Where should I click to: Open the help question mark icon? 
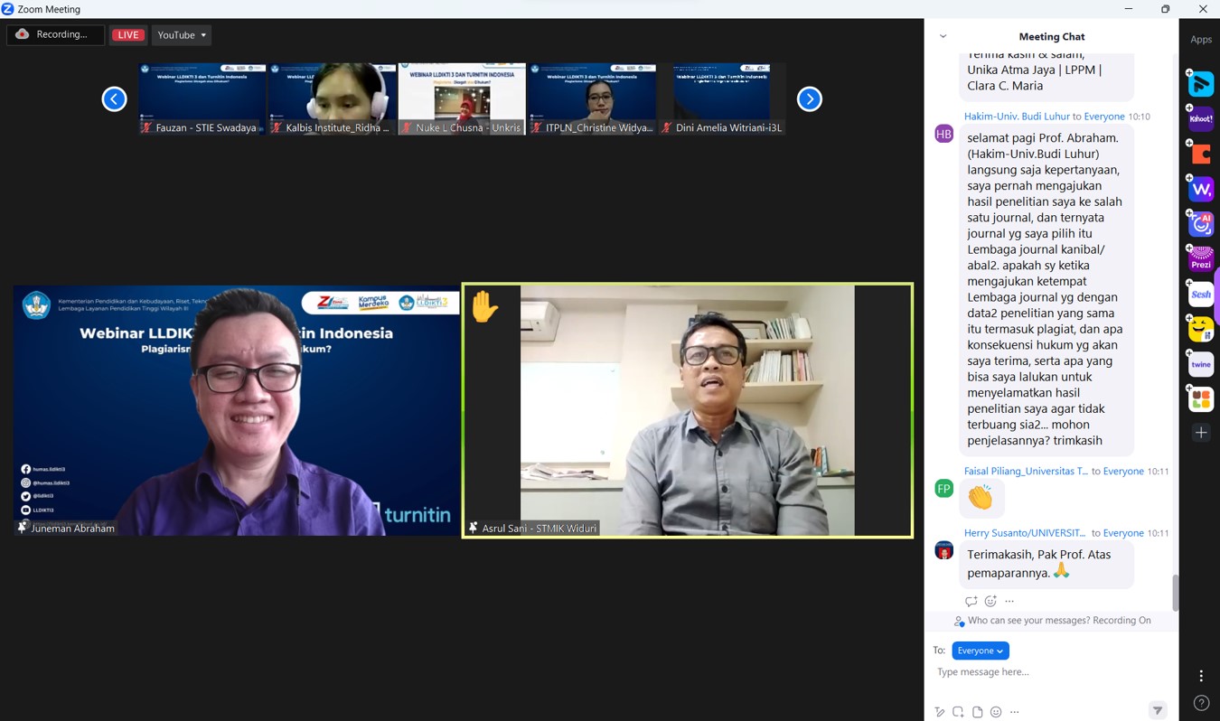(1201, 703)
